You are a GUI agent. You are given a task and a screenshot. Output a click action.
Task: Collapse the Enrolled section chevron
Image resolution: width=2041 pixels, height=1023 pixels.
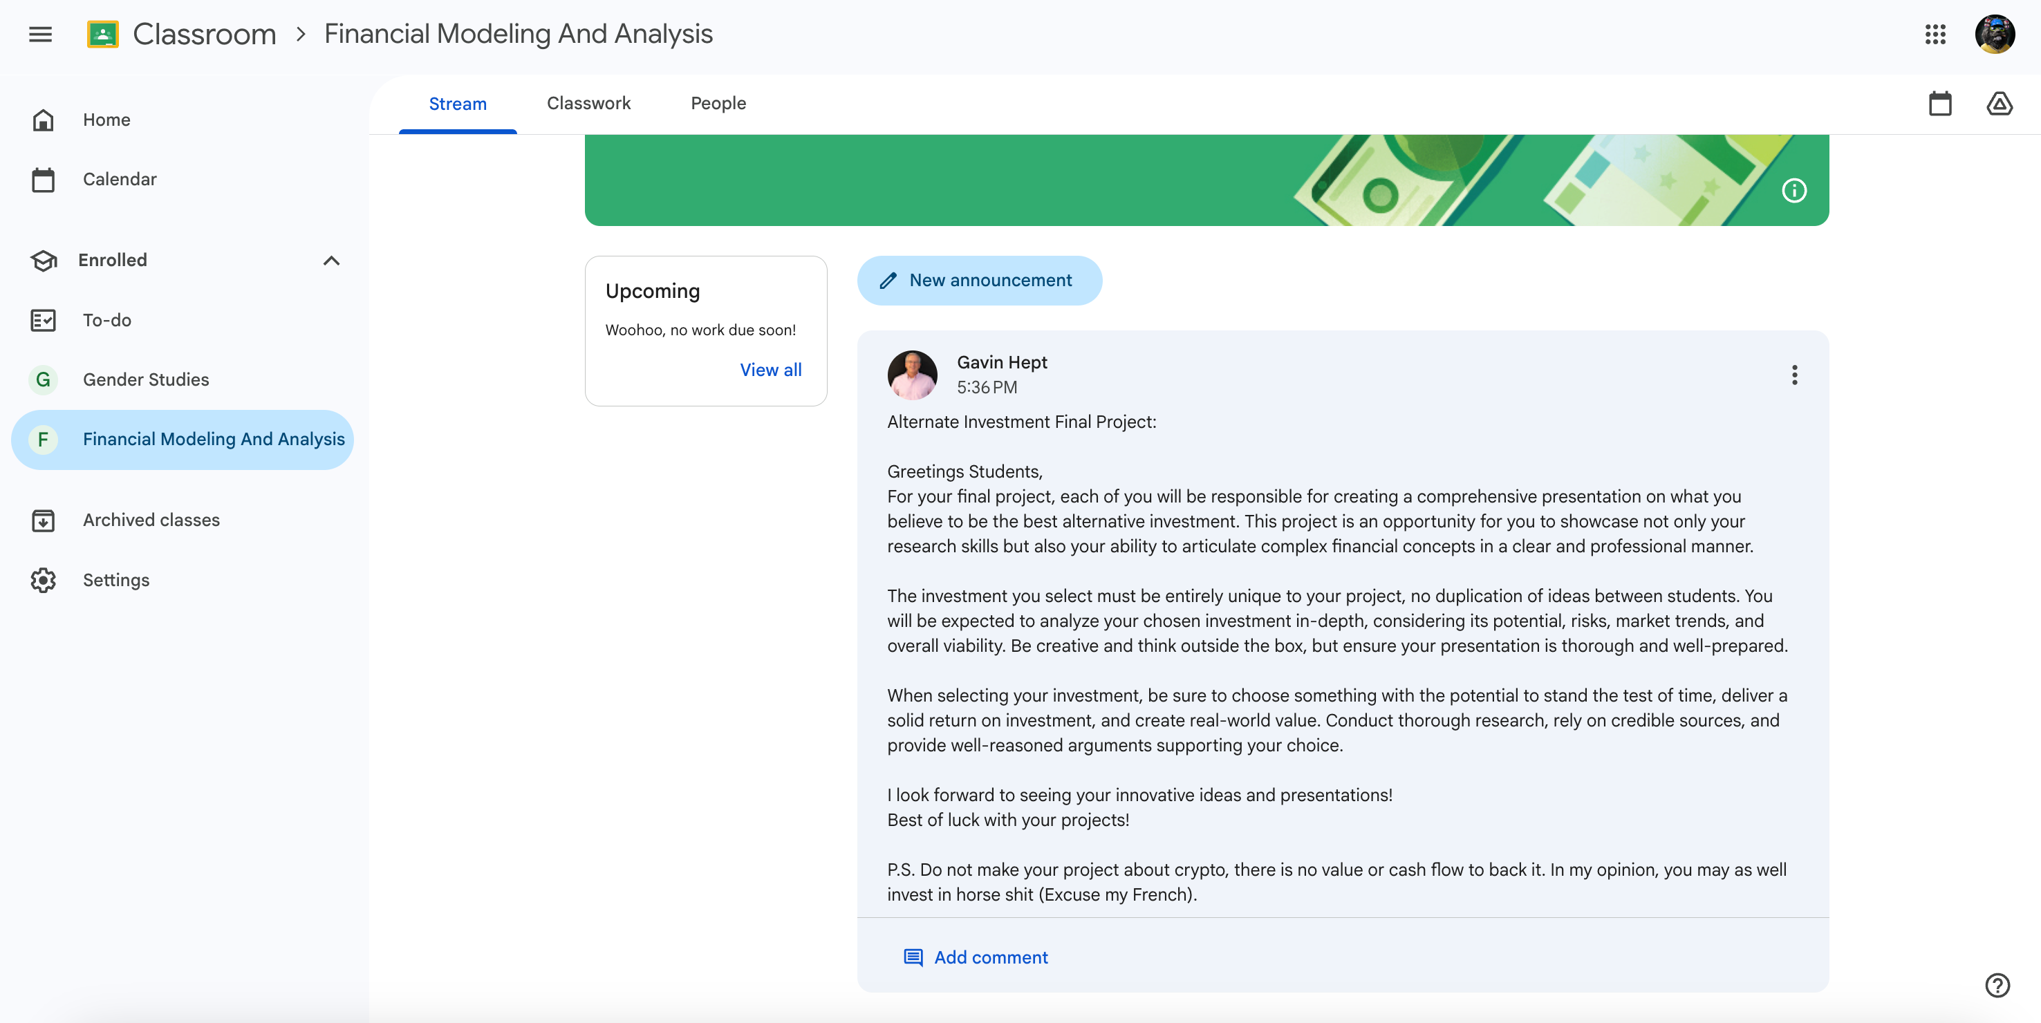click(x=331, y=260)
